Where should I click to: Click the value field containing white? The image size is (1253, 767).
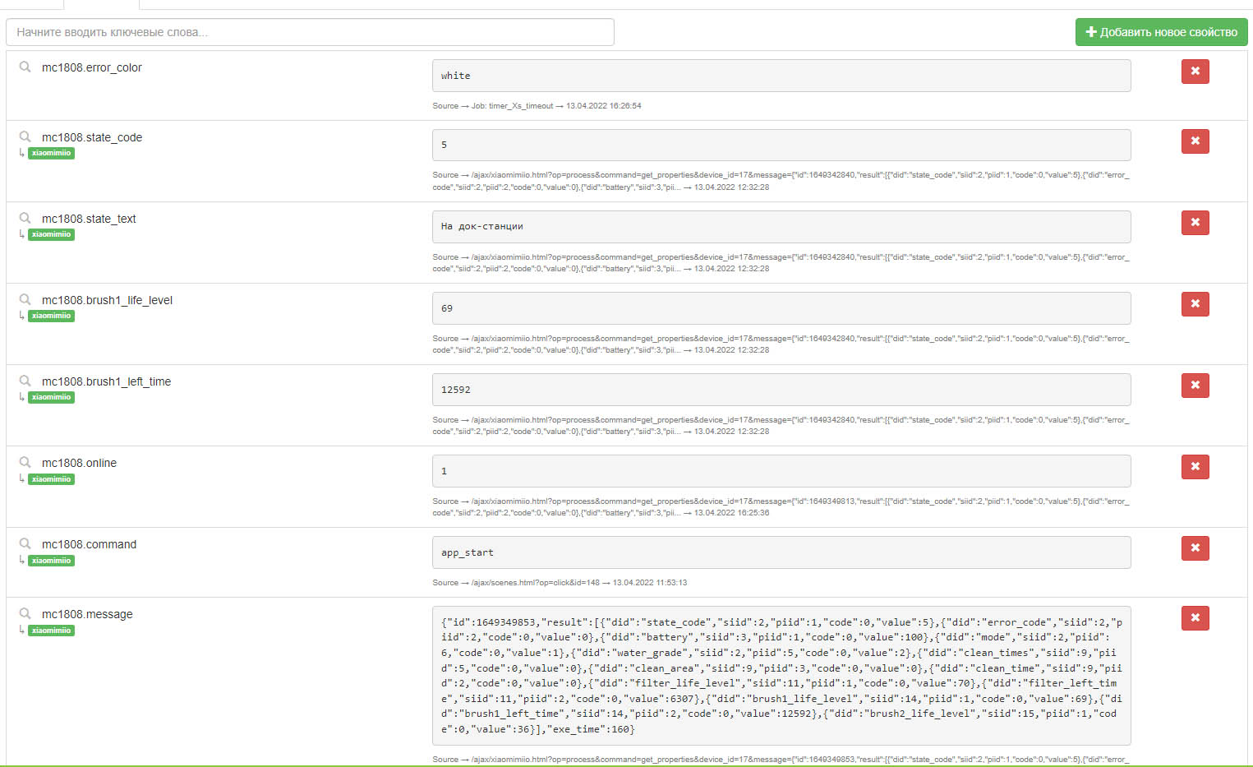coord(781,76)
